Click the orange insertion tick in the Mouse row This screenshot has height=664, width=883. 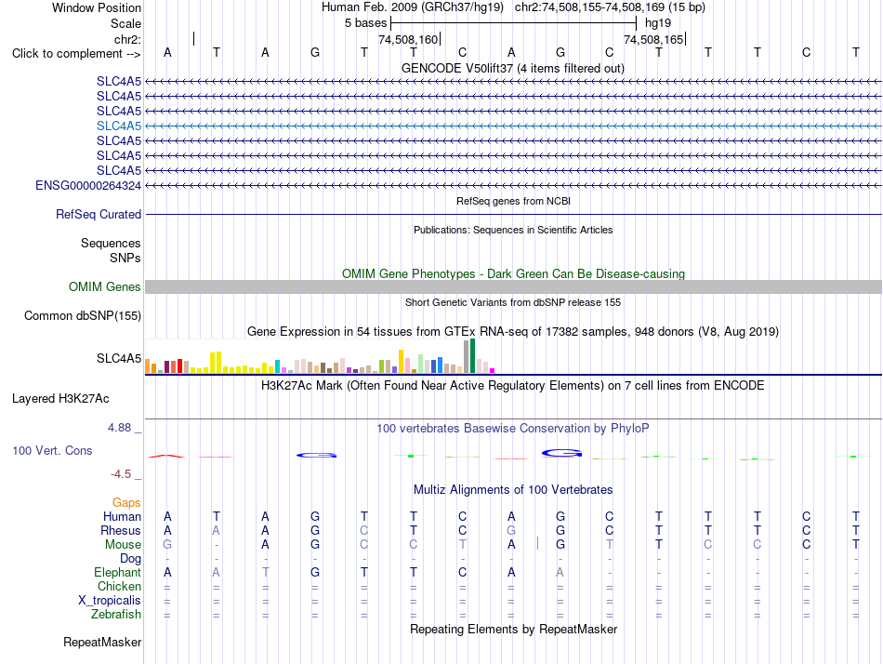pos(538,543)
